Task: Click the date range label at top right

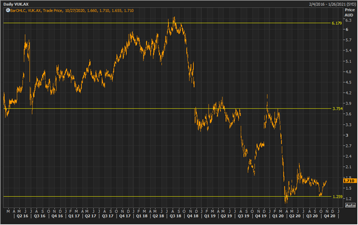Action: pyautogui.click(x=332, y=4)
